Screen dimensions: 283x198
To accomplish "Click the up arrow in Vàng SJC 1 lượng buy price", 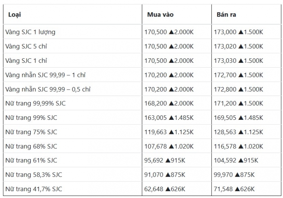I will (x=171, y=32).
